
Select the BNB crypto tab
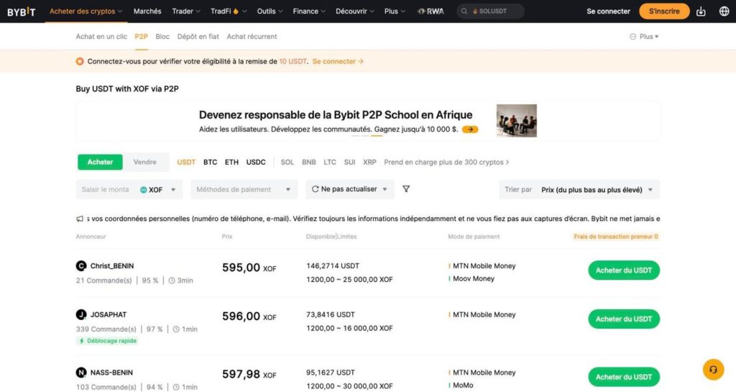(x=309, y=162)
